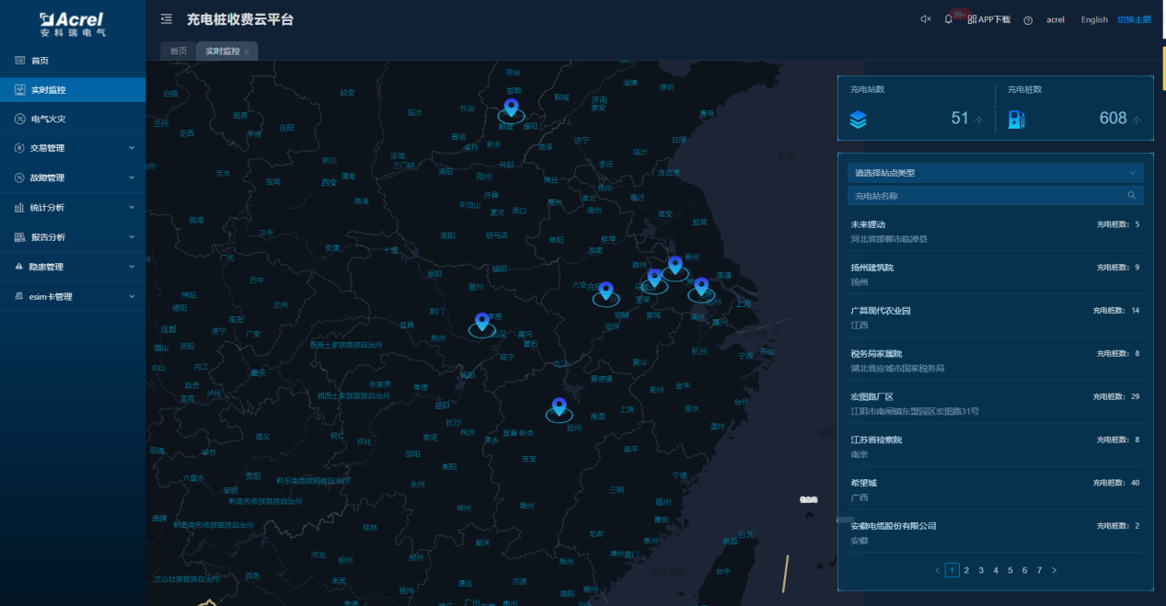The height and width of the screenshot is (606, 1166).
Task: Switch to the 首页 tab
Action: tap(179, 51)
